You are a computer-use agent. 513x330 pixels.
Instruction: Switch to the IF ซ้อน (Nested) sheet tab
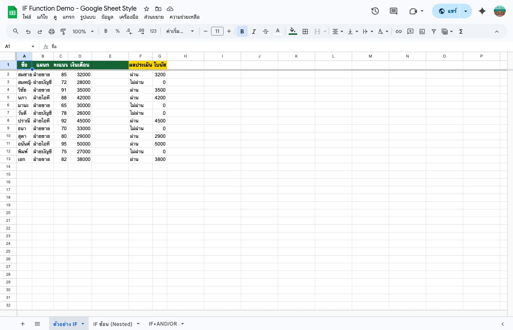pyautogui.click(x=113, y=324)
